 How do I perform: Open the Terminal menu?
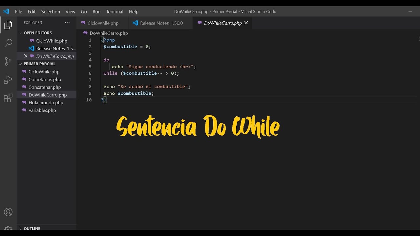click(115, 11)
